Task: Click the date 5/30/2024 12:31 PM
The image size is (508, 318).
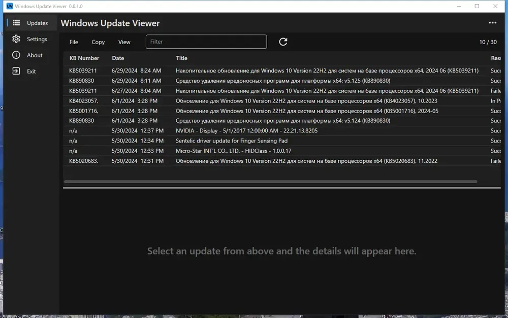Action: tap(137, 161)
